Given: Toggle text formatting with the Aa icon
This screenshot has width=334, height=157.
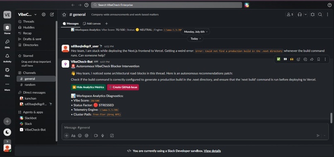Looking at the screenshot, I should (73, 135).
